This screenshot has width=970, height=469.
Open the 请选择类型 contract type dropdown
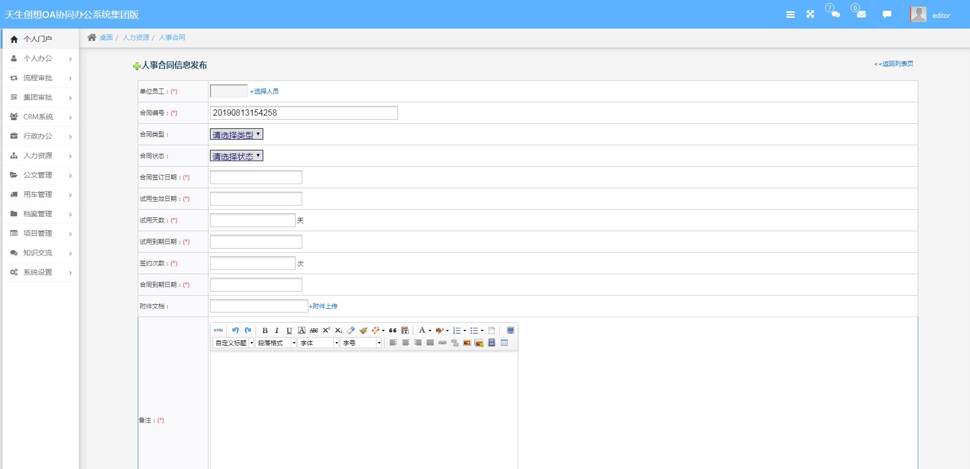[x=237, y=135]
